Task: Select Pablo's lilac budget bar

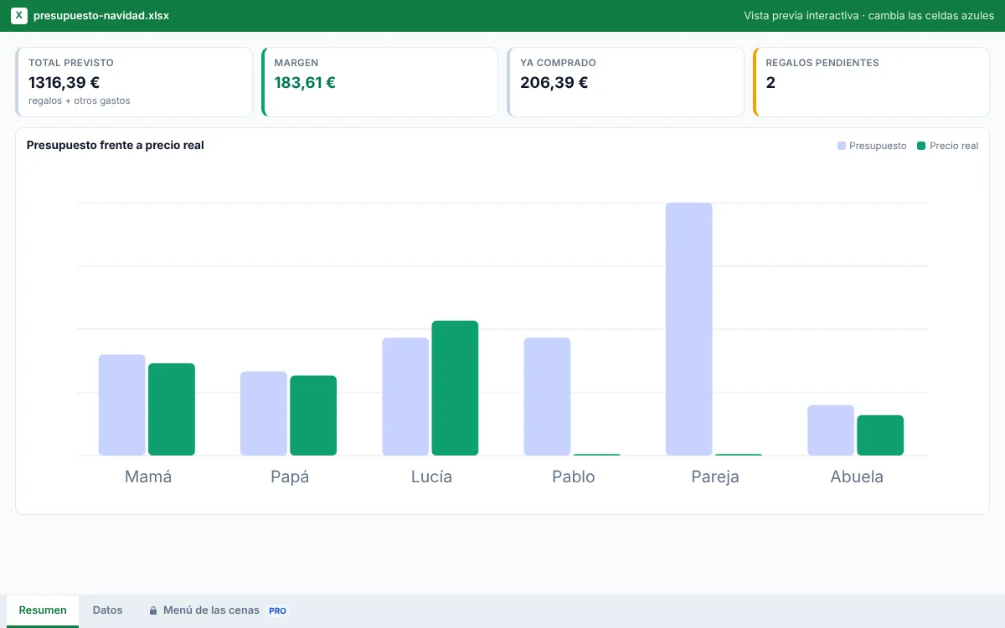Action: (x=547, y=397)
